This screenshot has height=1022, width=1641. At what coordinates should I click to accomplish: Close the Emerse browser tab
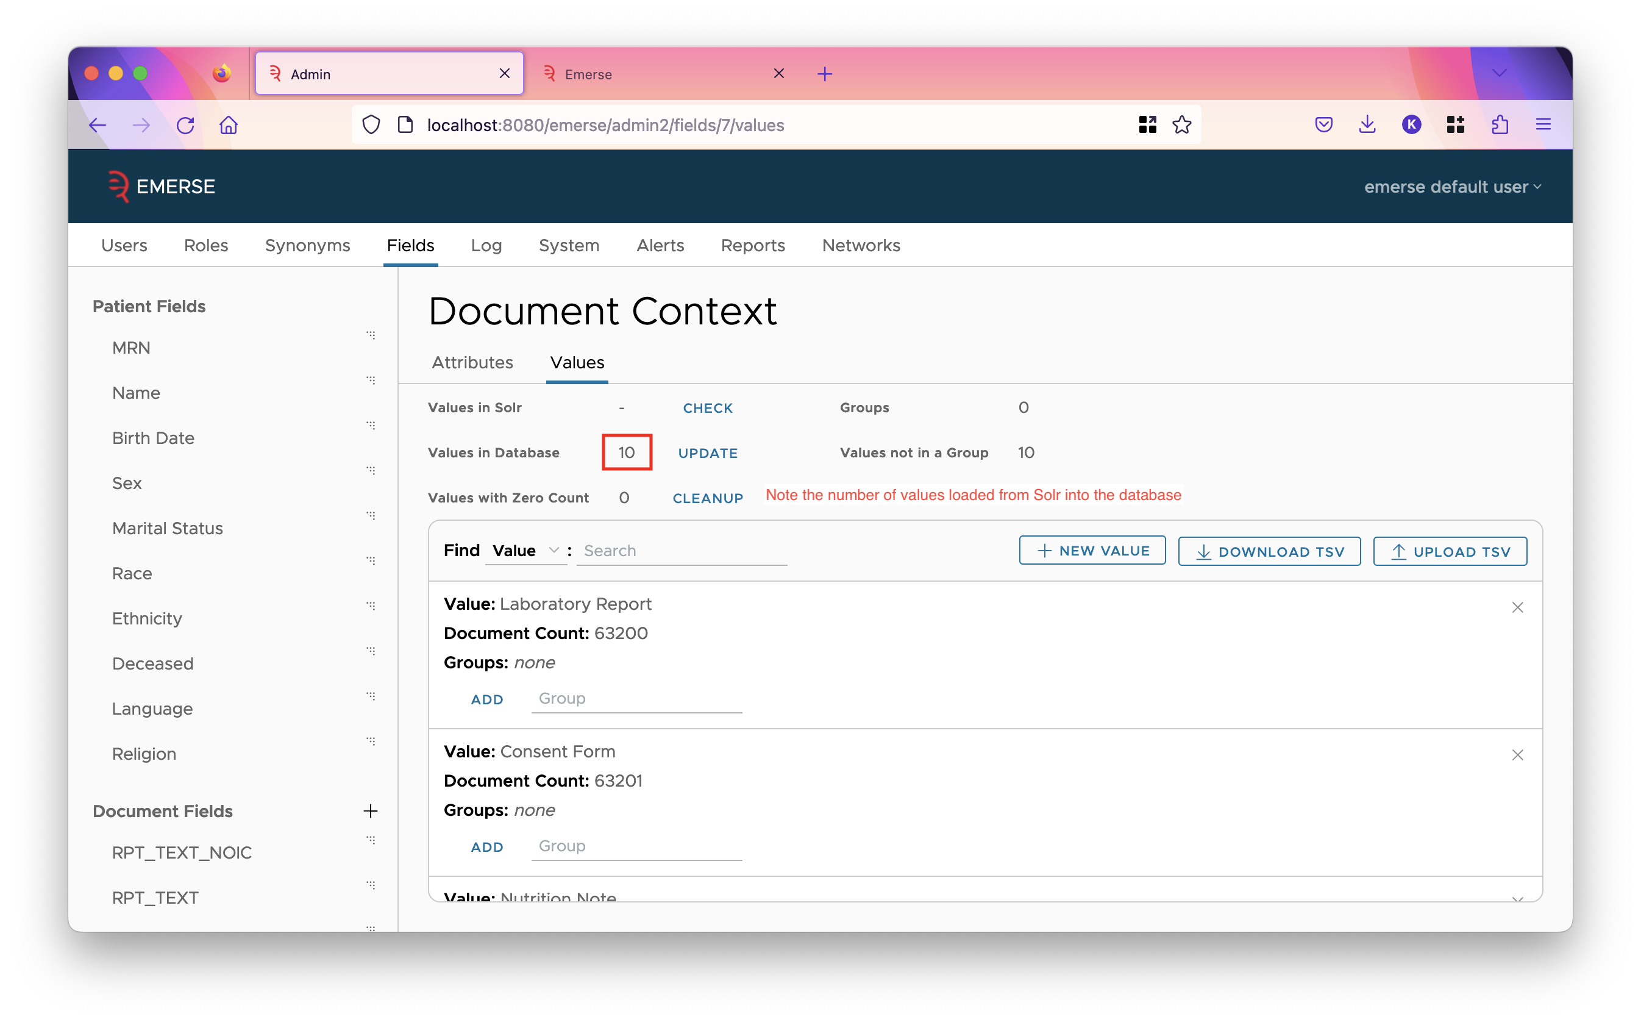point(778,73)
